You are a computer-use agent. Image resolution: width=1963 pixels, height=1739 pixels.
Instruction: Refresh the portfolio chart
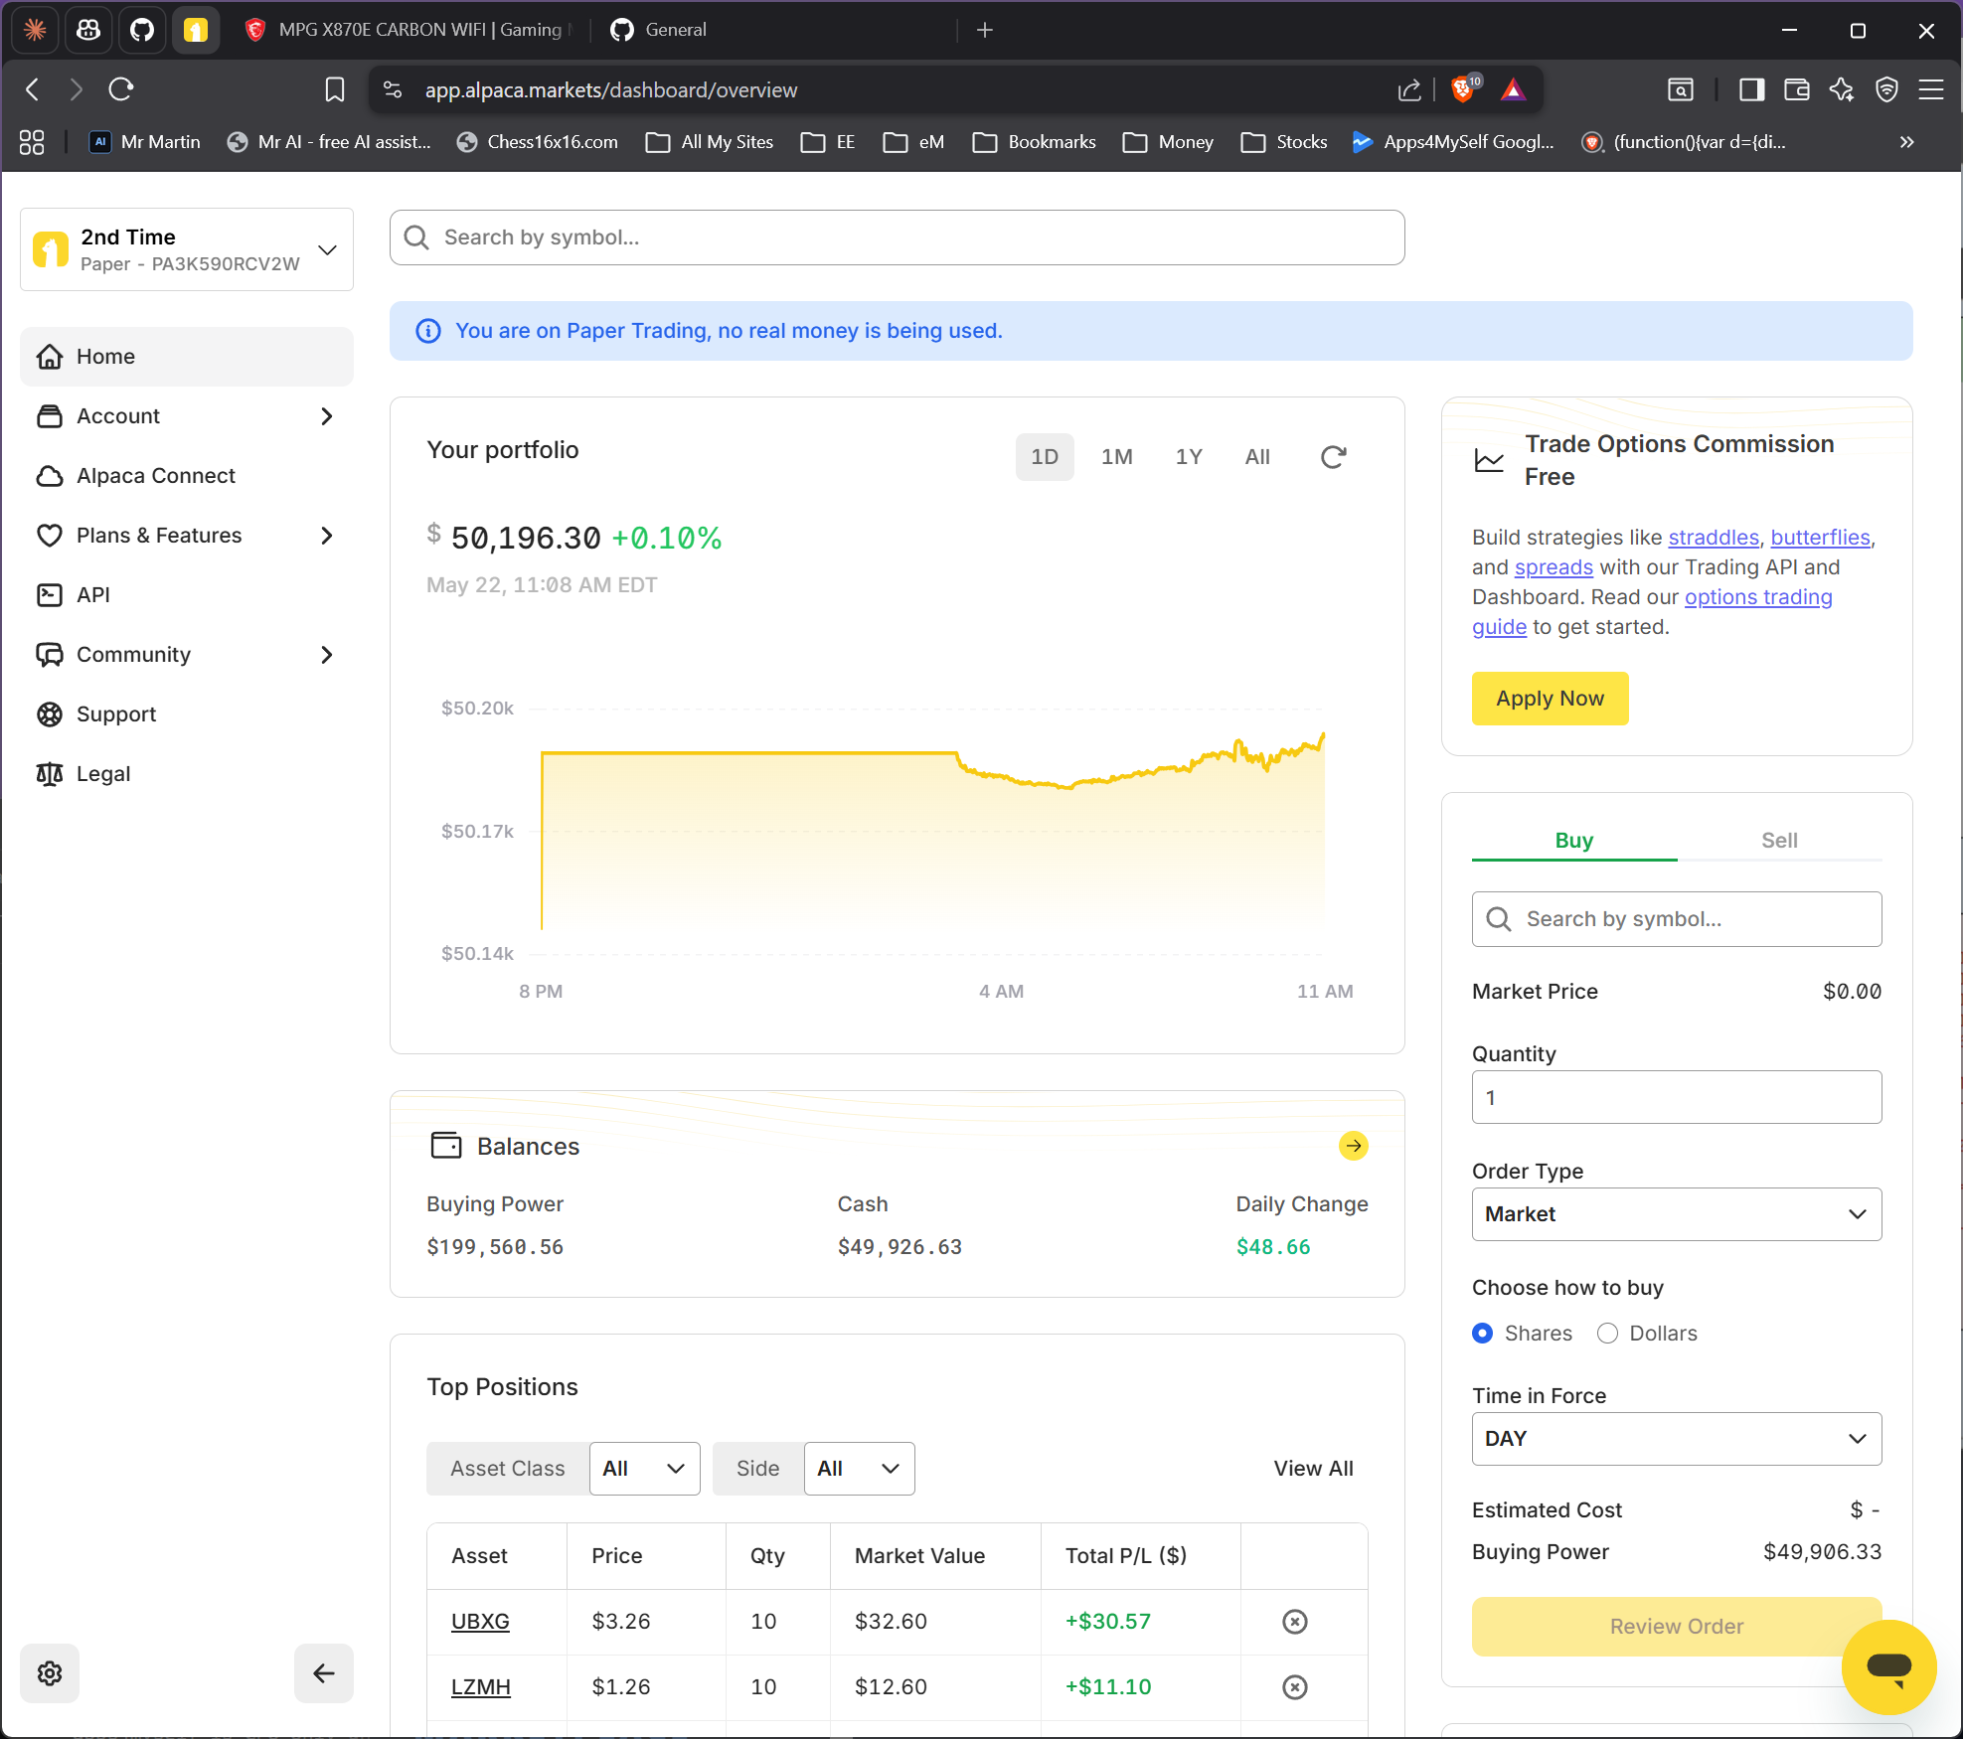coord(1333,457)
